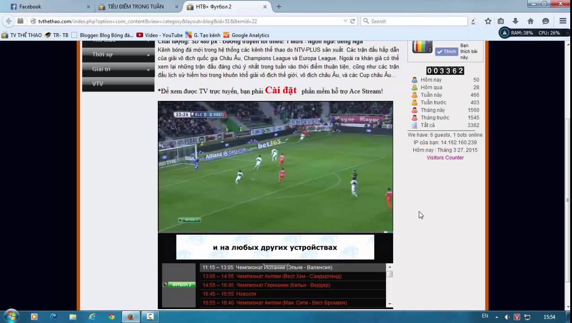
Task: Launch Internet Explorer from the taskbar
Action: click(x=92, y=317)
